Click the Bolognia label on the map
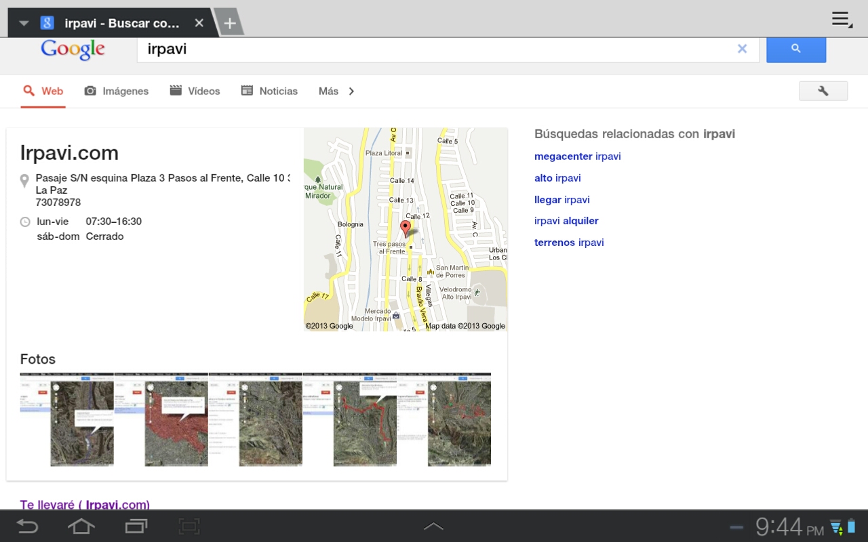This screenshot has width=868, height=542. 351,224
